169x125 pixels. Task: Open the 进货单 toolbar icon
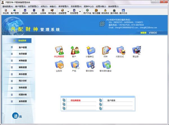[34, 12]
